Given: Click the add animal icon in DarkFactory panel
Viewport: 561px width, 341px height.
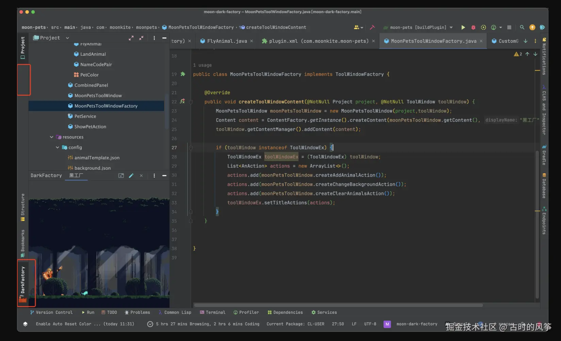Looking at the screenshot, I should pyautogui.click(x=121, y=176).
